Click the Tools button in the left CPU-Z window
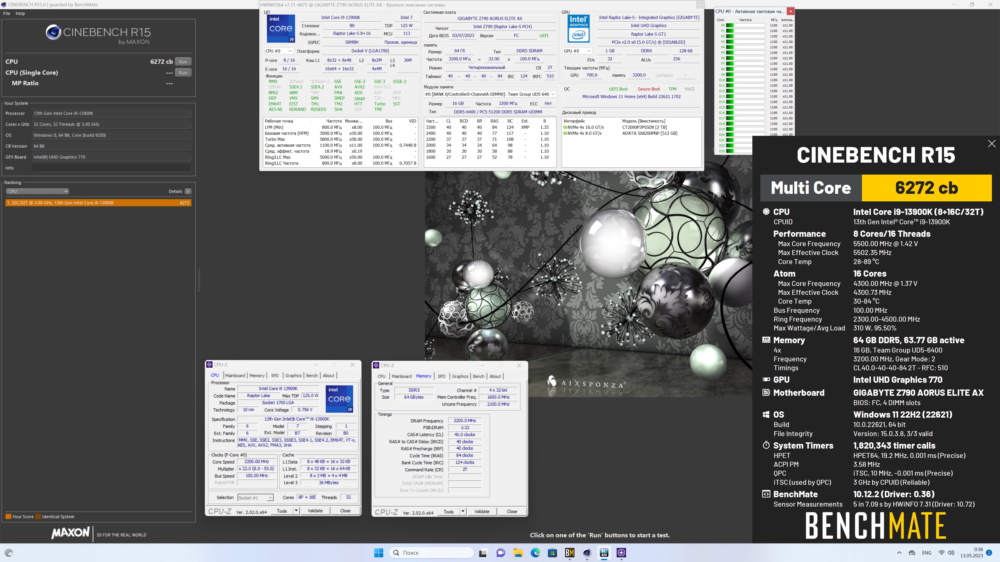This screenshot has width=1000, height=562. (x=282, y=511)
